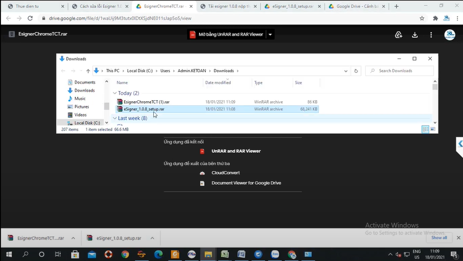Click Admin.KETOAN in the breadcrumb path
The height and width of the screenshot is (261, 463).
click(x=192, y=71)
